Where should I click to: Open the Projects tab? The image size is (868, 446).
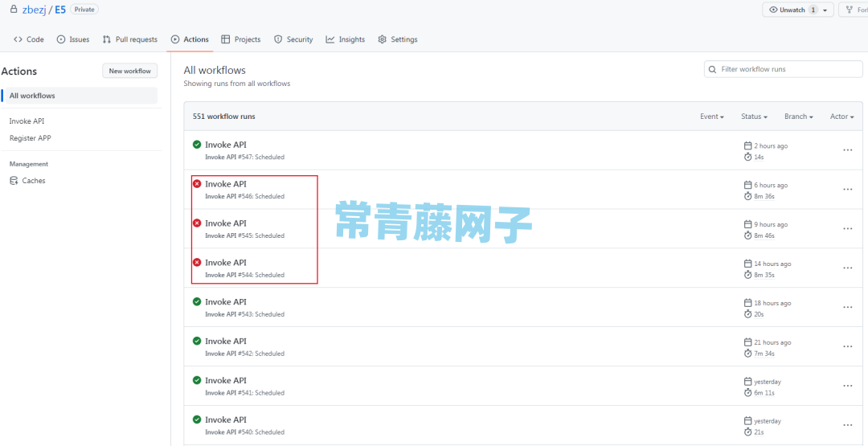[x=241, y=39]
